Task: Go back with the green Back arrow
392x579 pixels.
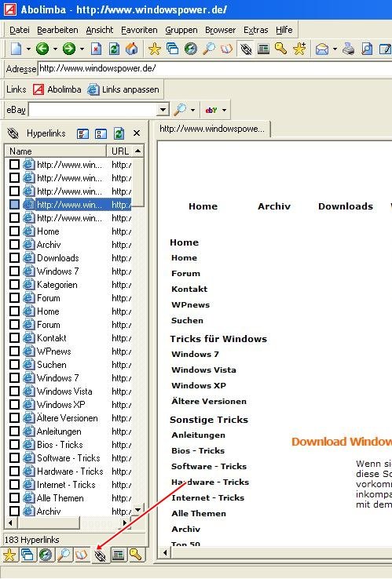Action: click(42, 49)
